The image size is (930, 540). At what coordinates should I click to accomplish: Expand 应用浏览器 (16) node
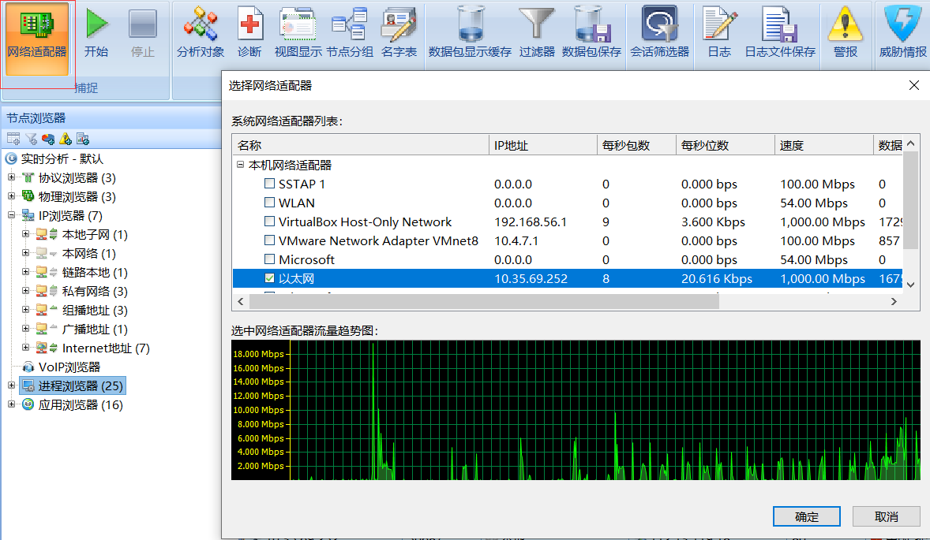point(11,404)
